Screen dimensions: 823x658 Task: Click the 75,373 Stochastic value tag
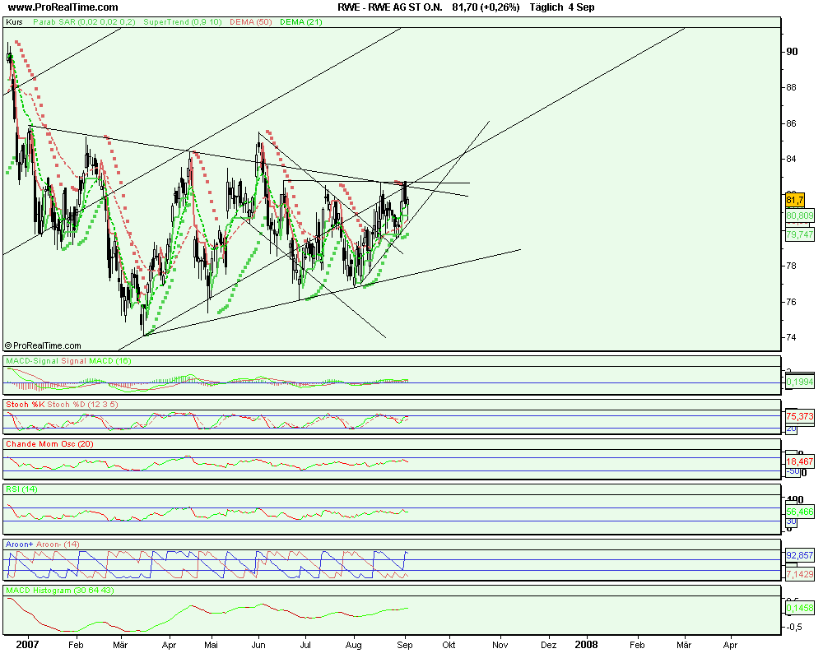tap(799, 416)
